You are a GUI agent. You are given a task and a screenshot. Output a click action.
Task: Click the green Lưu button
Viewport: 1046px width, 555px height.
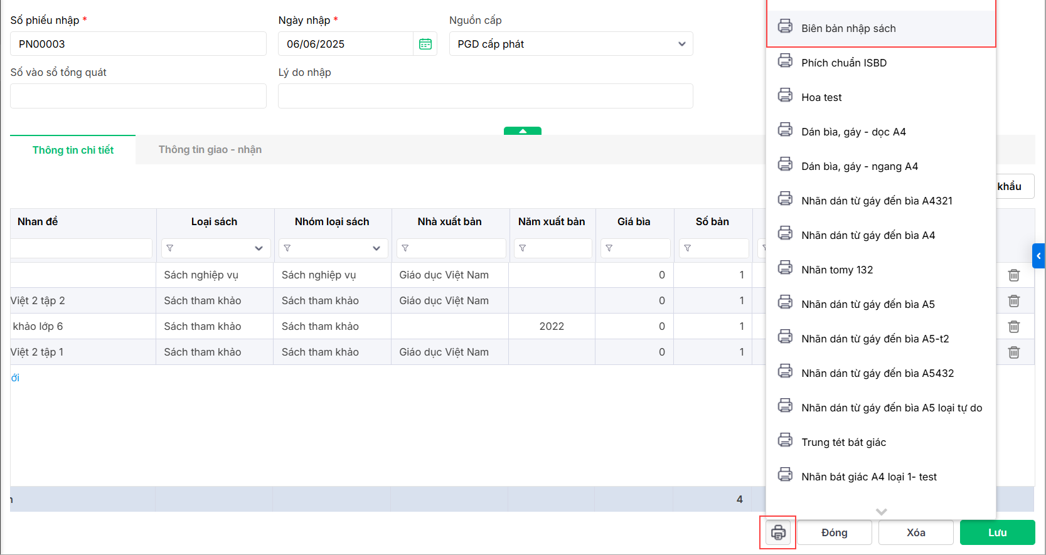point(997,532)
